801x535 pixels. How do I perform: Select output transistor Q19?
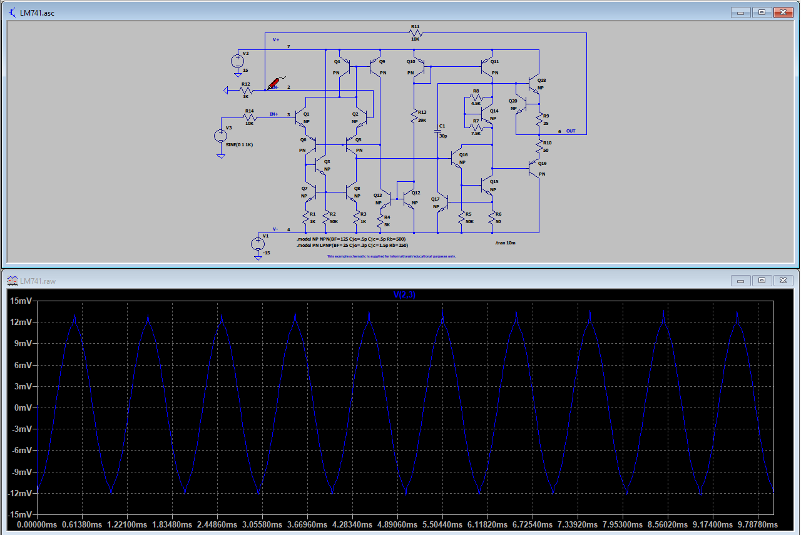(x=534, y=167)
